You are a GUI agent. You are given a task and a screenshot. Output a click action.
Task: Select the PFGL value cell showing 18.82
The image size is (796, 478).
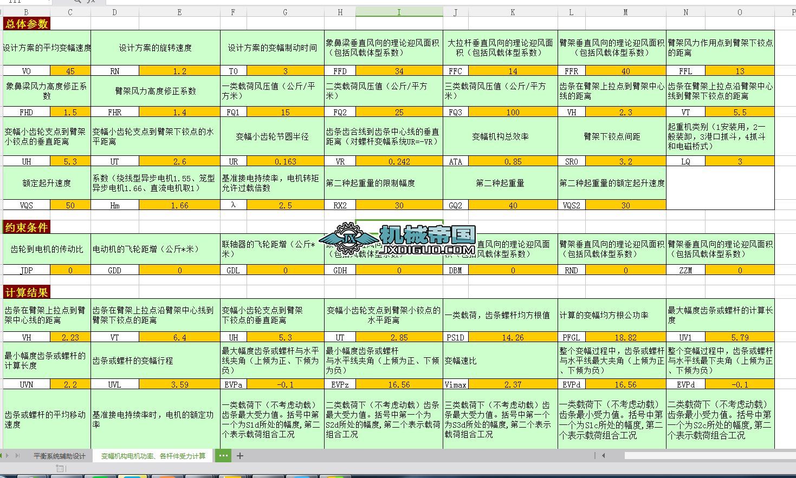tap(625, 337)
